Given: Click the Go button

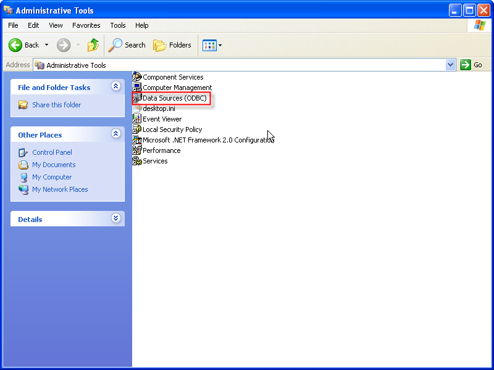Looking at the screenshot, I should click(x=471, y=65).
